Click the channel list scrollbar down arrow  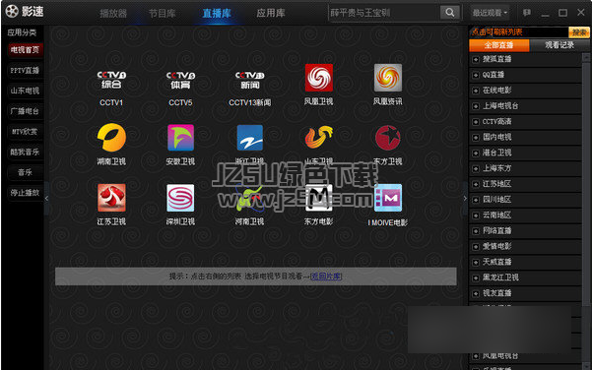coord(586,366)
